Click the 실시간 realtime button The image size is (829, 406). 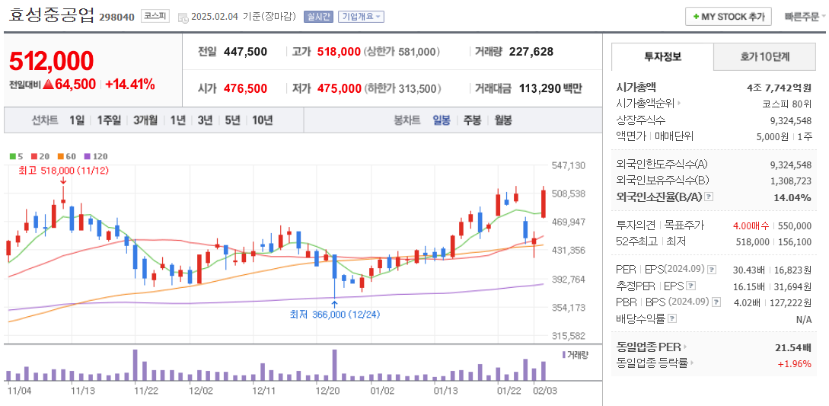[x=318, y=17]
